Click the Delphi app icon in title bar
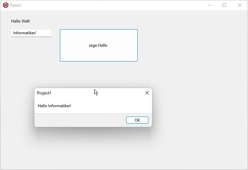Screen dimensions: 248x170 point(5,5)
